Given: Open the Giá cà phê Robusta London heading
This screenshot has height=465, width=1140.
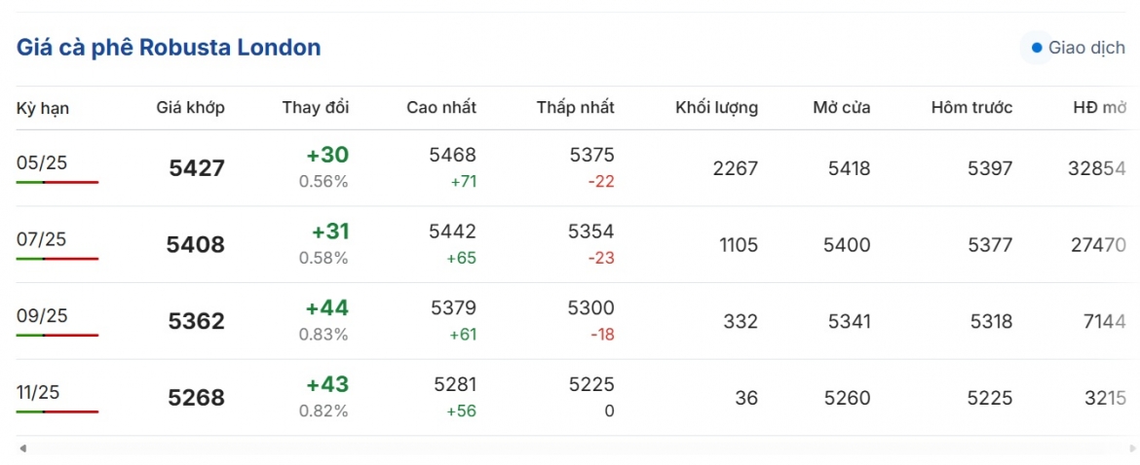Looking at the screenshot, I should 169,48.
